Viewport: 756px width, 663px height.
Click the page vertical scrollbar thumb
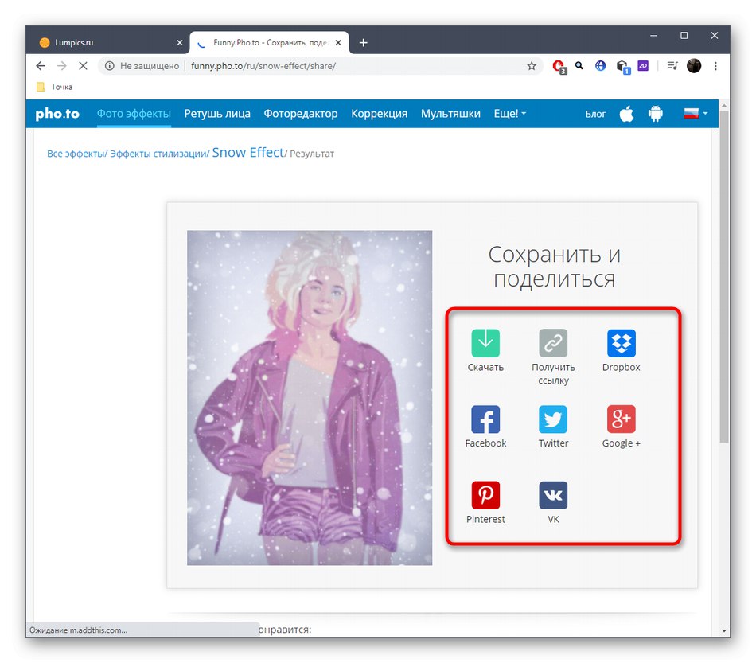pos(723,276)
